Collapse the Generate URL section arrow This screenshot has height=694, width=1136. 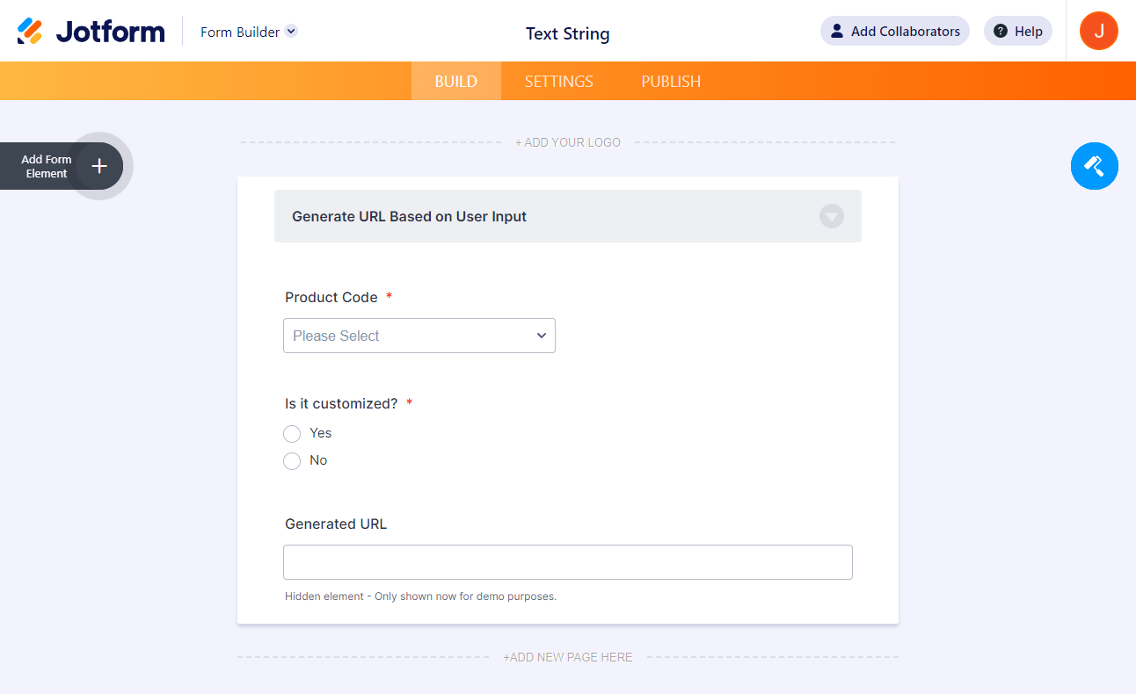[x=831, y=216]
